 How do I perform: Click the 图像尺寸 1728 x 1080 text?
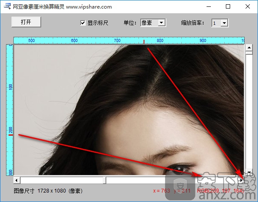pyautogui.click(x=48, y=191)
